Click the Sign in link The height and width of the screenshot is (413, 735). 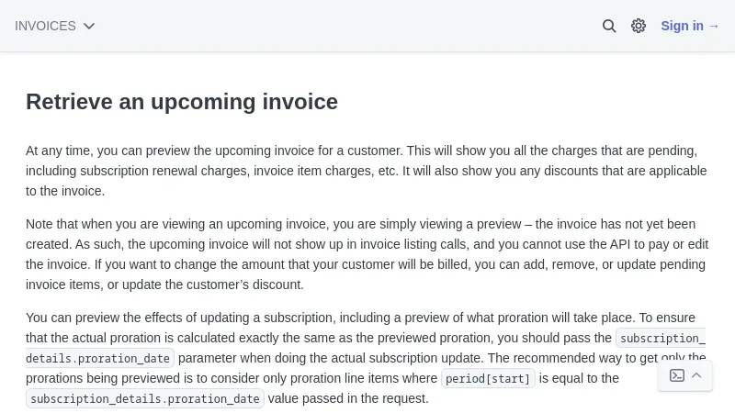683,26
